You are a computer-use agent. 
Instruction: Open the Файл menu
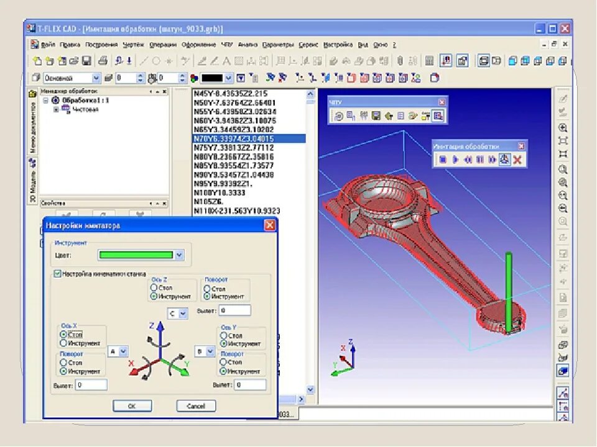pyautogui.click(x=48, y=45)
